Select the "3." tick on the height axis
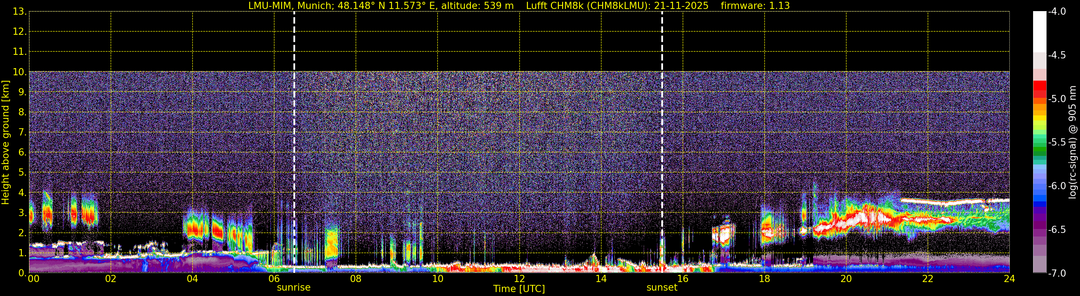The width and height of the screenshot is (1080, 296). click(x=22, y=213)
